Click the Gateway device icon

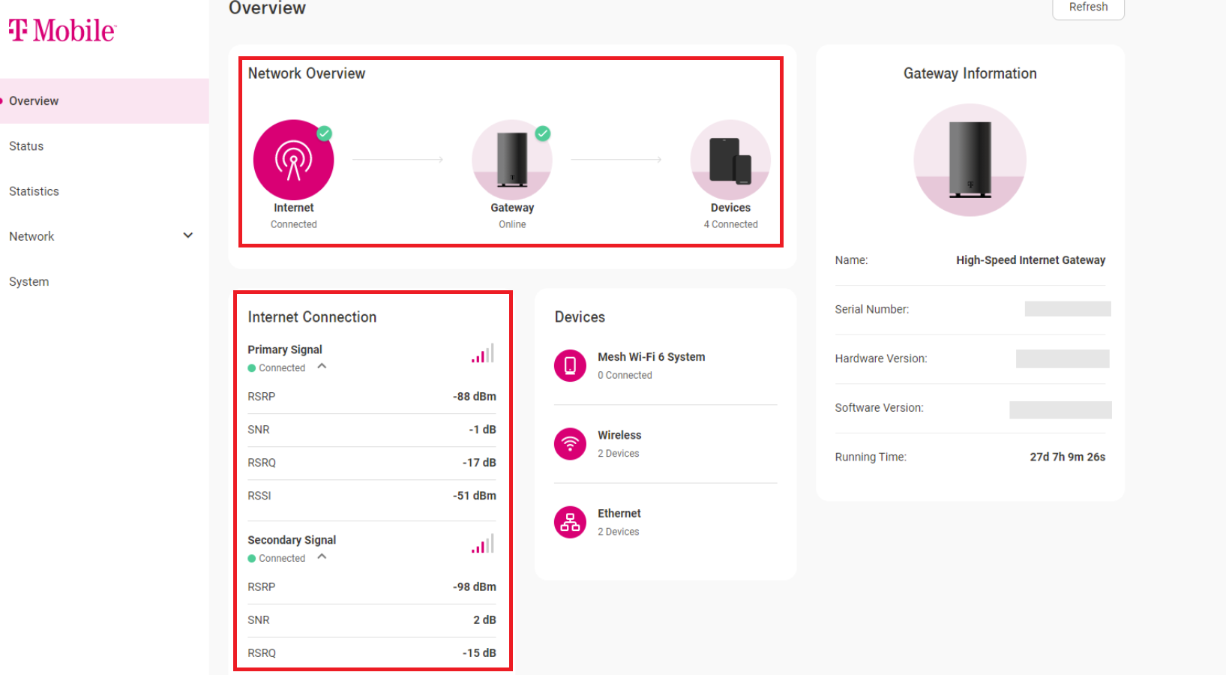511,159
